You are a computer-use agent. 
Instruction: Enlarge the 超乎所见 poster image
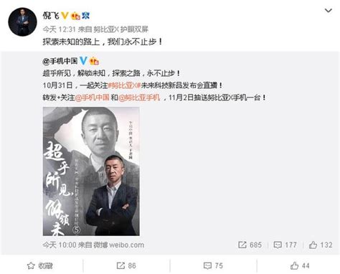tap(91, 171)
